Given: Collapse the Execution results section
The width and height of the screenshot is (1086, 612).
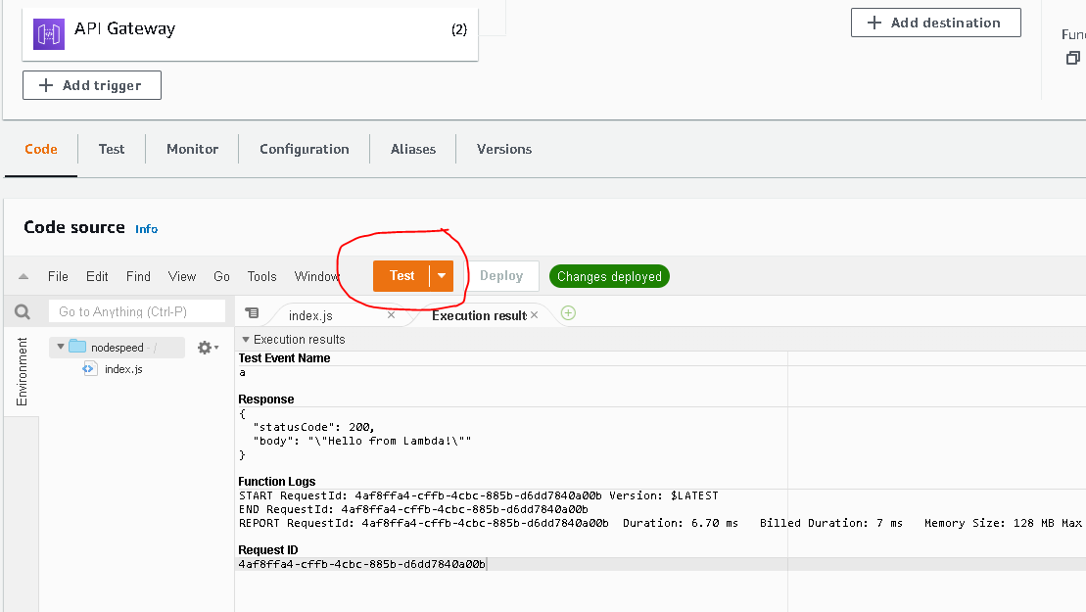Looking at the screenshot, I should pos(246,340).
